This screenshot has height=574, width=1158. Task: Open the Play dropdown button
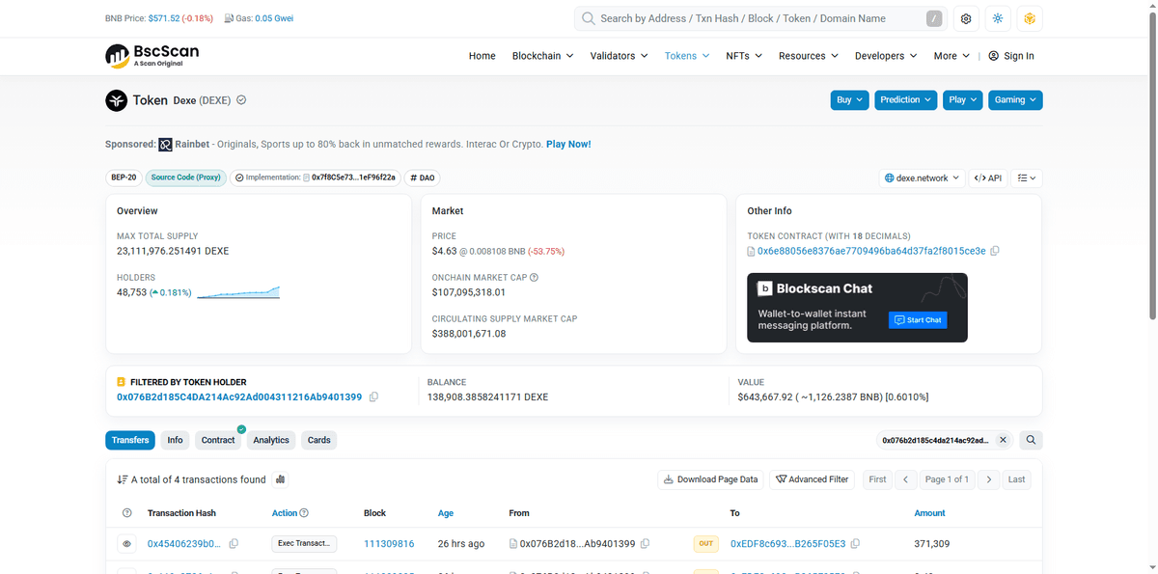click(x=963, y=100)
